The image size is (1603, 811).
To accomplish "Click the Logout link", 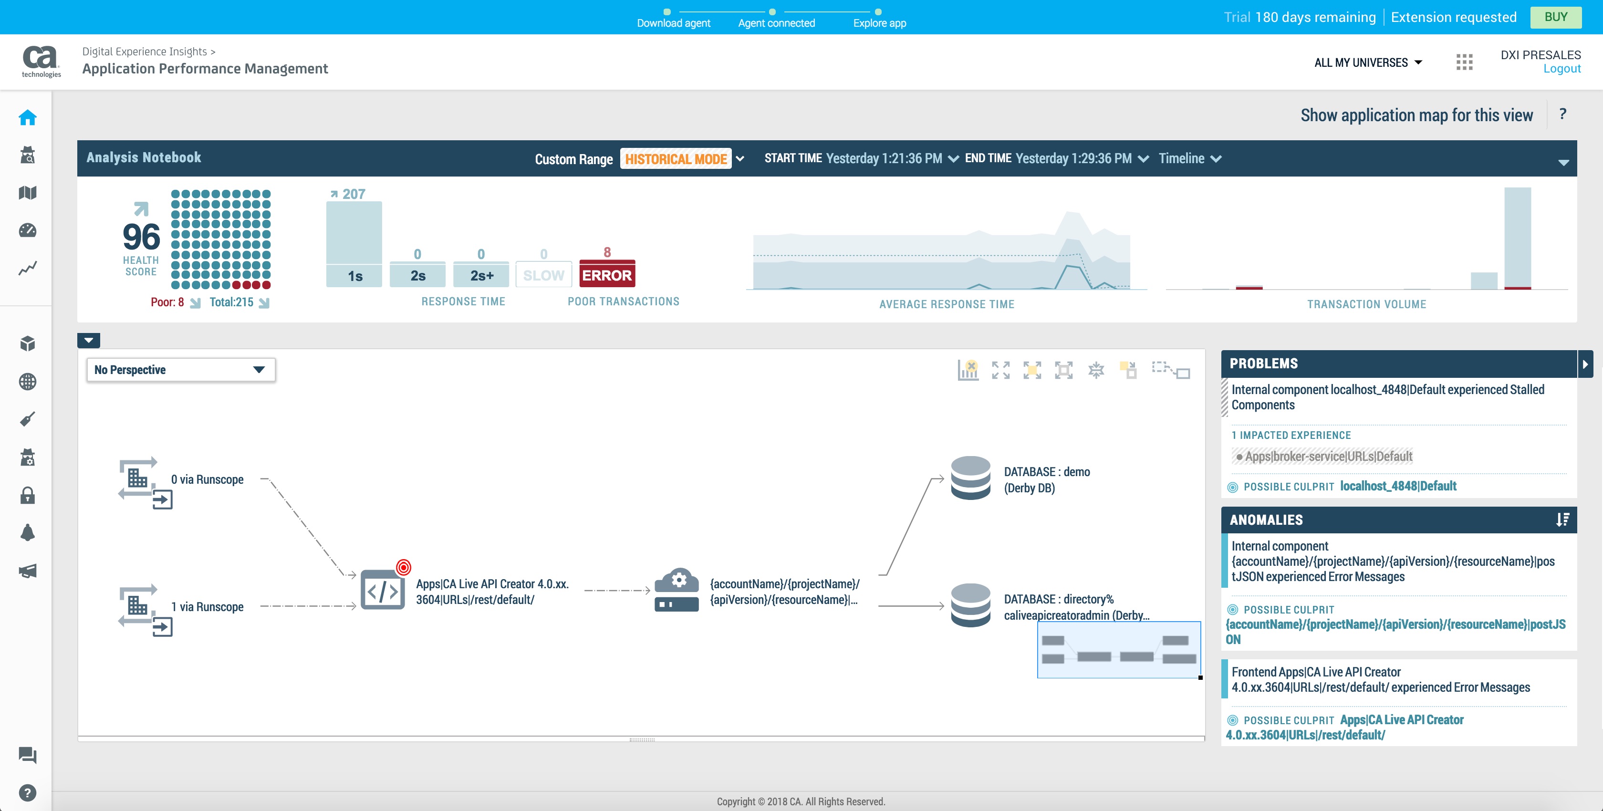I will click(1561, 69).
